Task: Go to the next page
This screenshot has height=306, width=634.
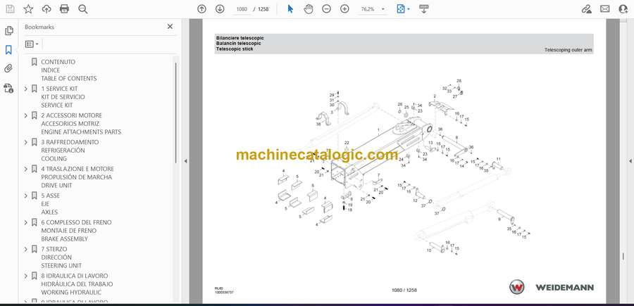Action: point(220,9)
